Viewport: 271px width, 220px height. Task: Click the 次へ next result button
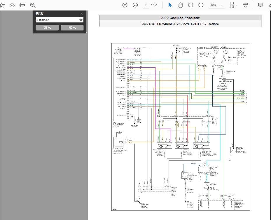[72, 28]
